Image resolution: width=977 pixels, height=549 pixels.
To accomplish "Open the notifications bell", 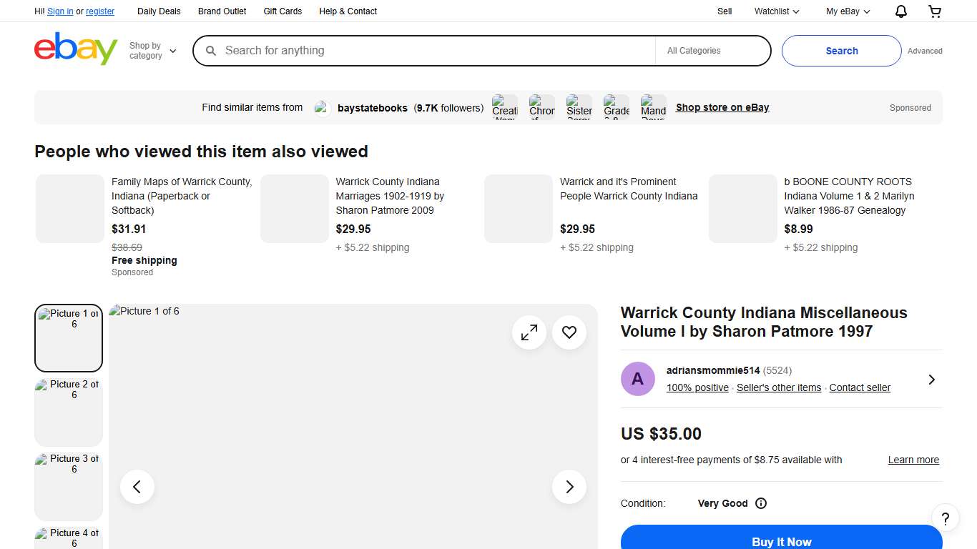I will click(901, 11).
